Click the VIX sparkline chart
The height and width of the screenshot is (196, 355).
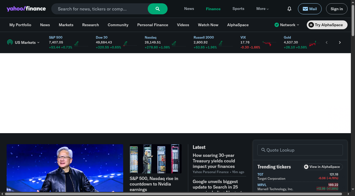click(x=269, y=44)
